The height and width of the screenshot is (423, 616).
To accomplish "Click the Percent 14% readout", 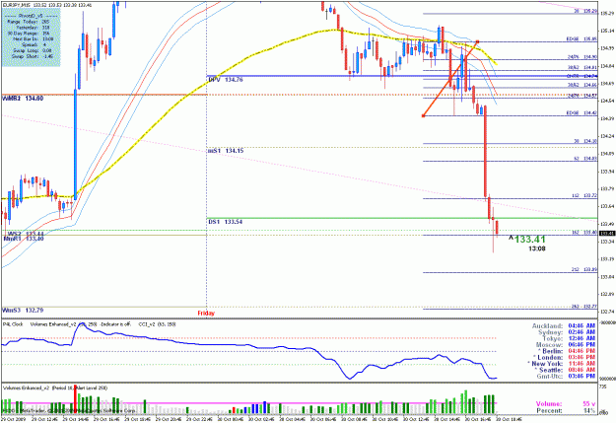I will coord(566,410).
